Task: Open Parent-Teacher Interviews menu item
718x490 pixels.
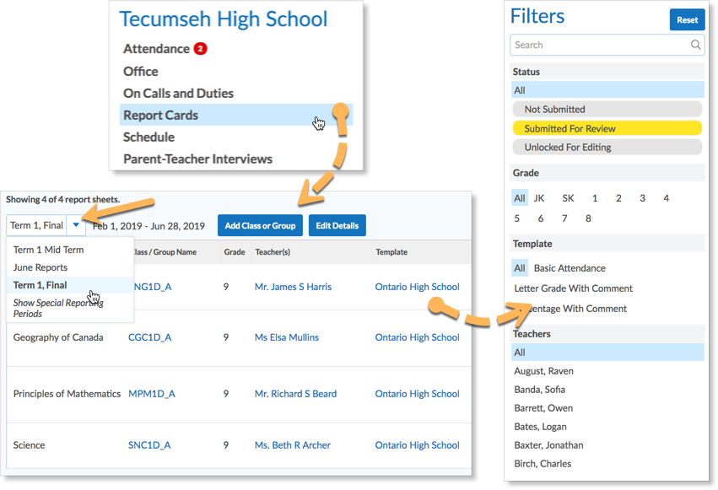Action: [x=197, y=159]
